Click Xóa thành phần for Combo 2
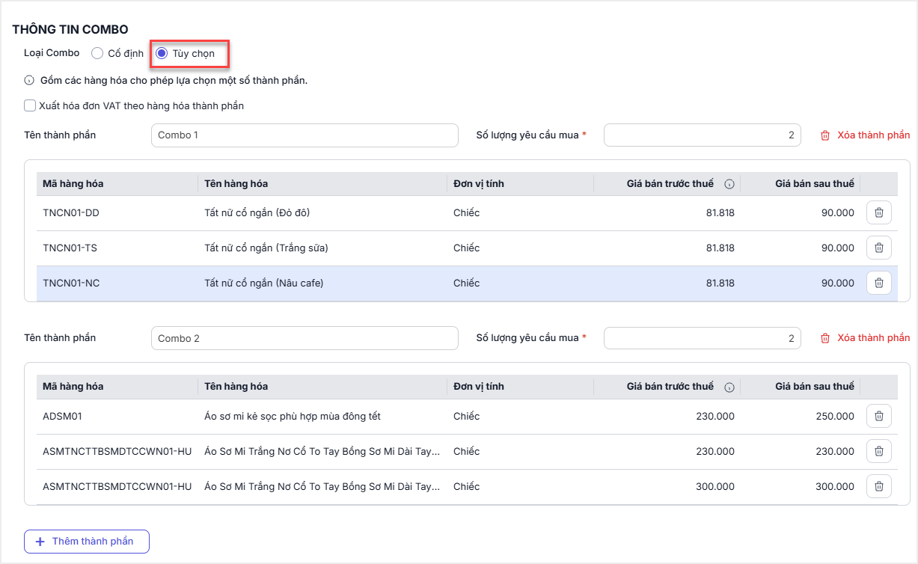 pos(865,338)
